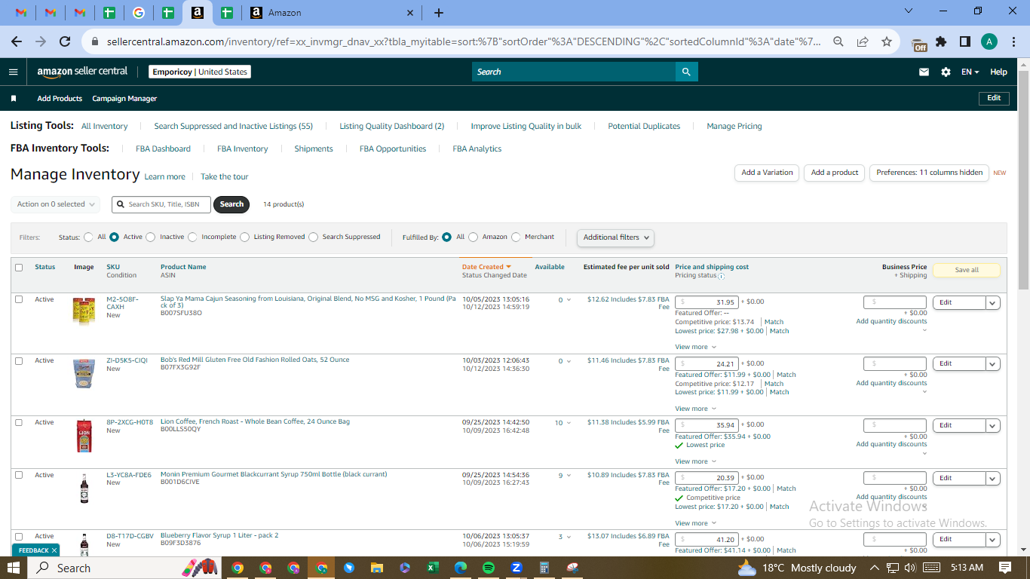This screenshot has height=579, width=1030.
Task: Open the Action on 0 selected dropdown
Action: click(x=55, y=204)
